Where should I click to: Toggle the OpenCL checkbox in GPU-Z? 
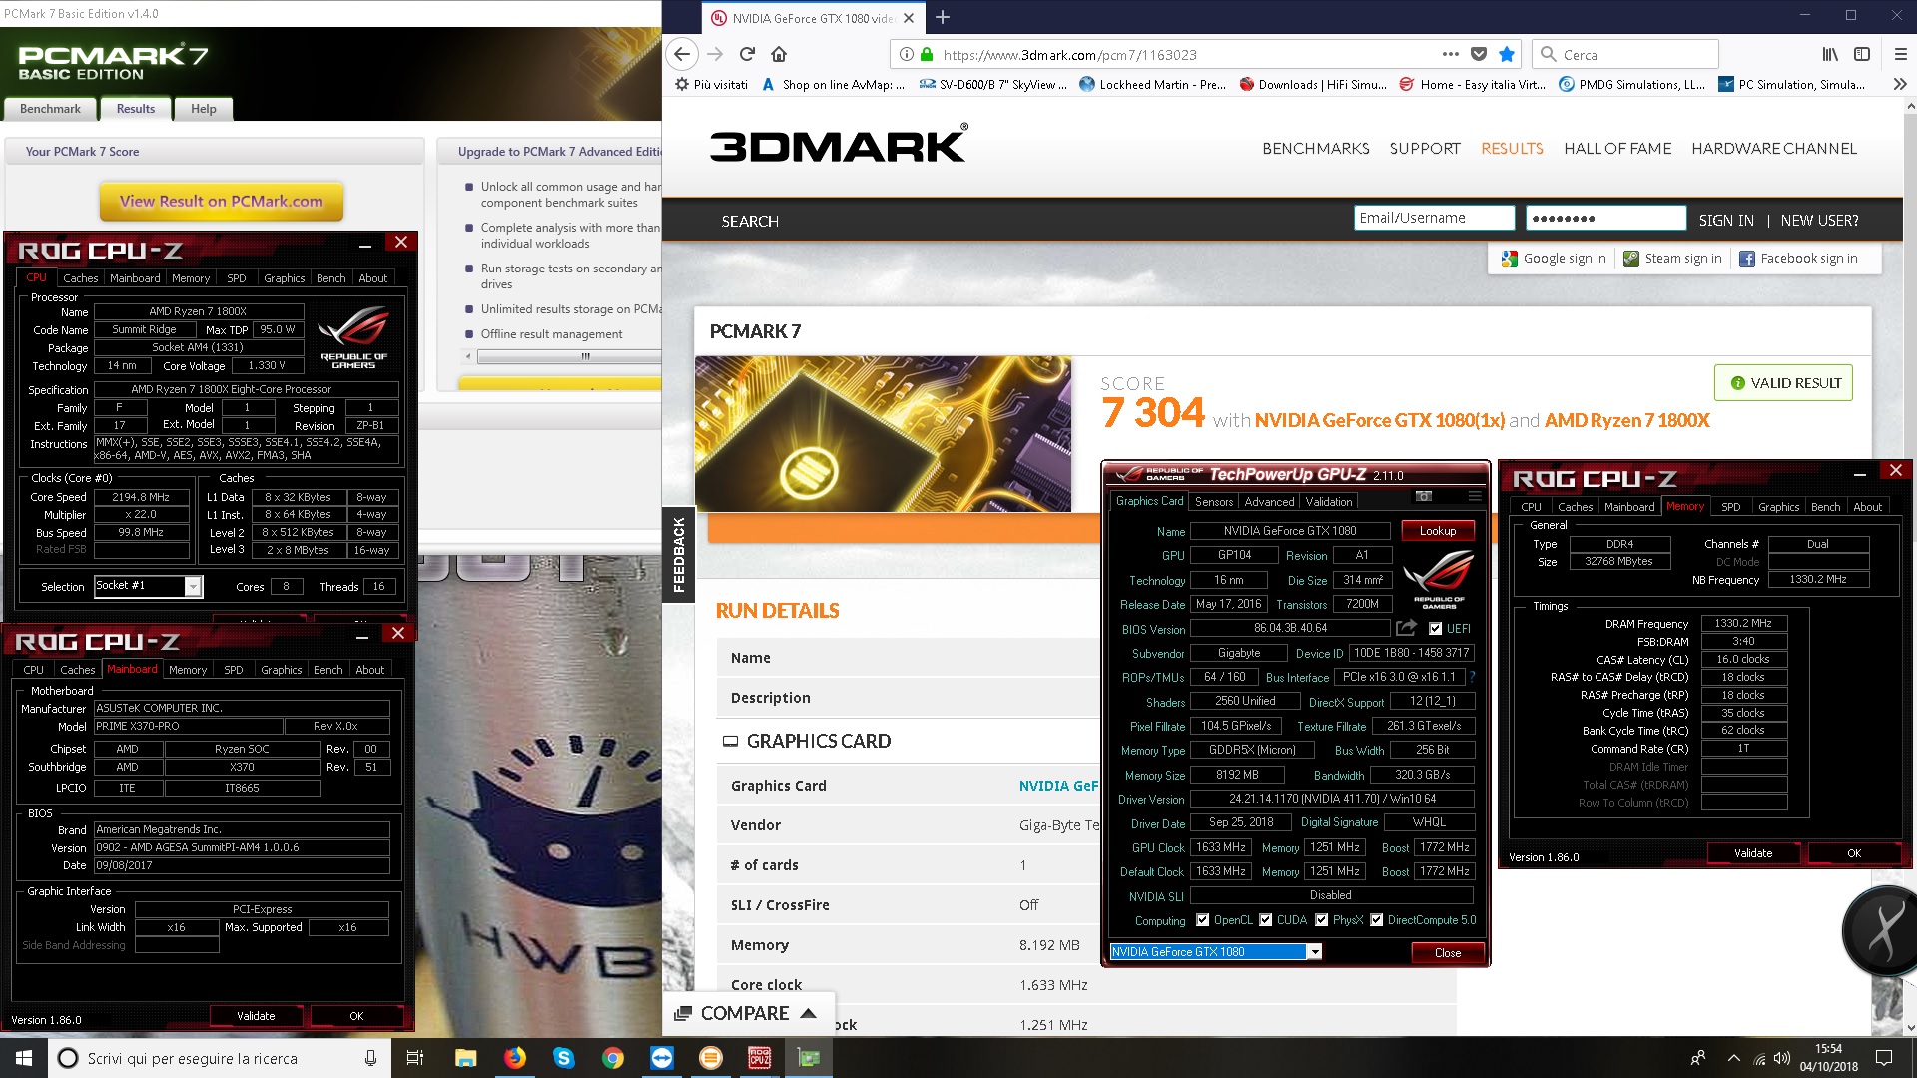1203,920
